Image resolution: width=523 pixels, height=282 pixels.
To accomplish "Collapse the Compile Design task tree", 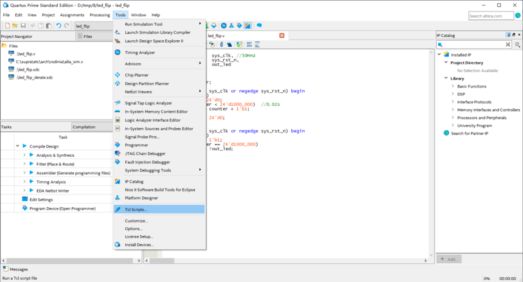I will click(18, 146).
